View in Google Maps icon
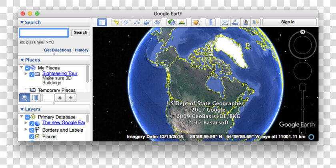Screen dimensions: 336x168 pos(256,22)
